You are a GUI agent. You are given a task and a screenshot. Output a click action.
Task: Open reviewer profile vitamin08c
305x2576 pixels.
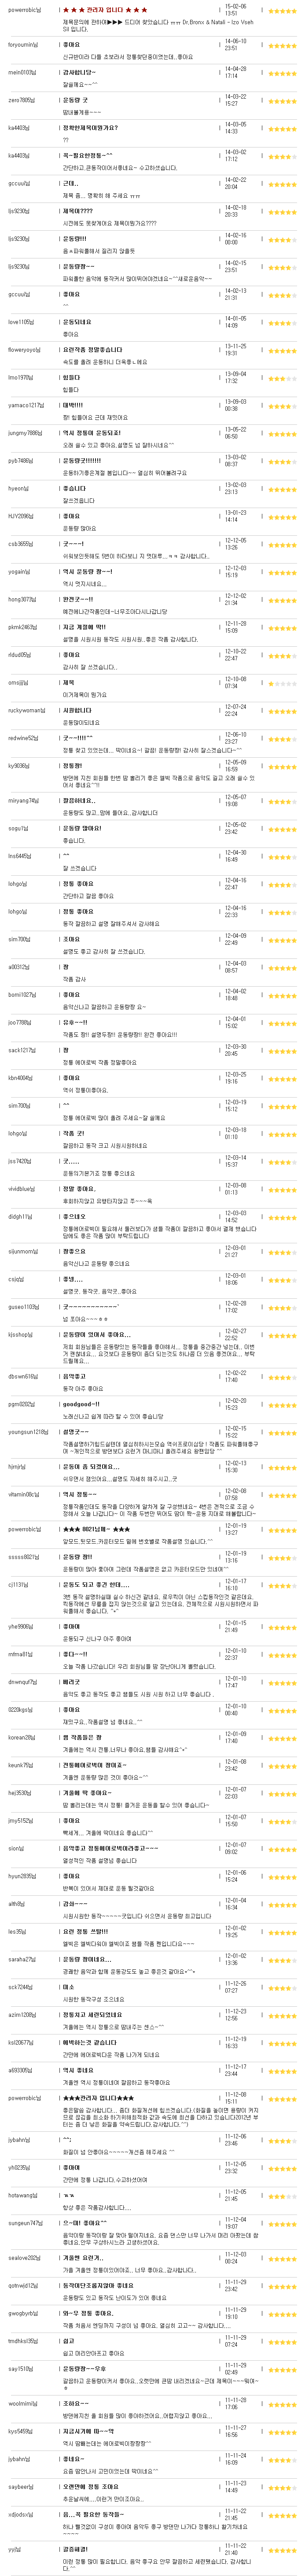pos(23,1494)
